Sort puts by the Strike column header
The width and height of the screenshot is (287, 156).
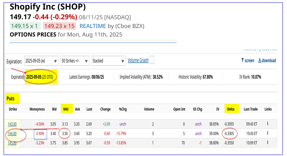point(13,109)
